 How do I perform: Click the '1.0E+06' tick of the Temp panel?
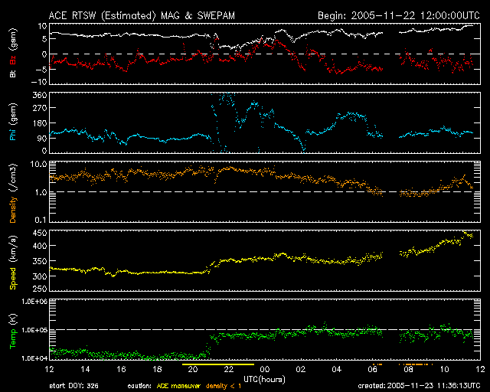pos(34,301)
